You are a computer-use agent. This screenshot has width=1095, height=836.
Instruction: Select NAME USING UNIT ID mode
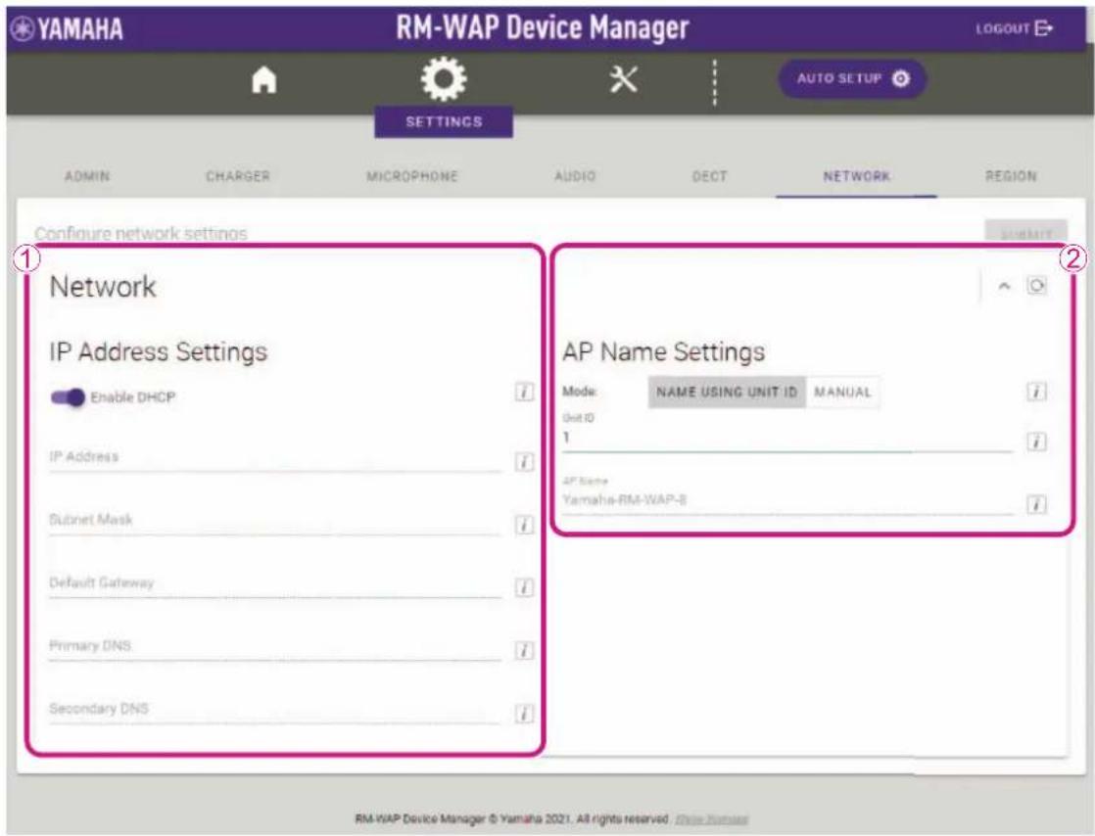pyautogui.click(x=727, y=393)
